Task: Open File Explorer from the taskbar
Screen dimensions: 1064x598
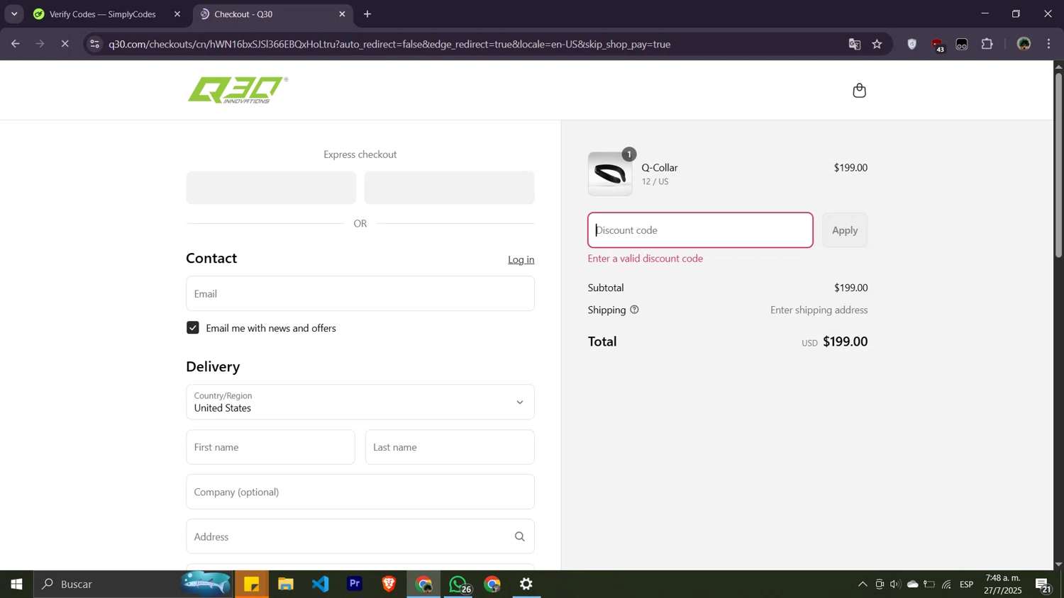Action: 286,585
